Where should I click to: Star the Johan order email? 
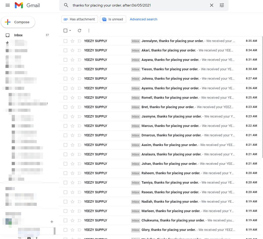click(72, 164)
